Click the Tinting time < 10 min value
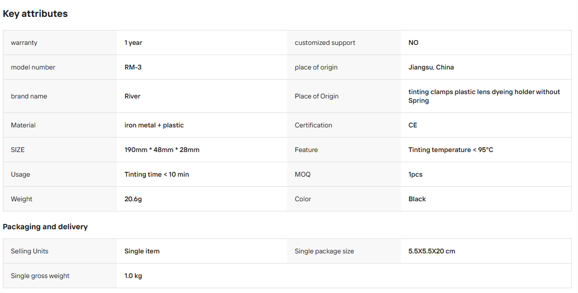 tap(156, 174)
